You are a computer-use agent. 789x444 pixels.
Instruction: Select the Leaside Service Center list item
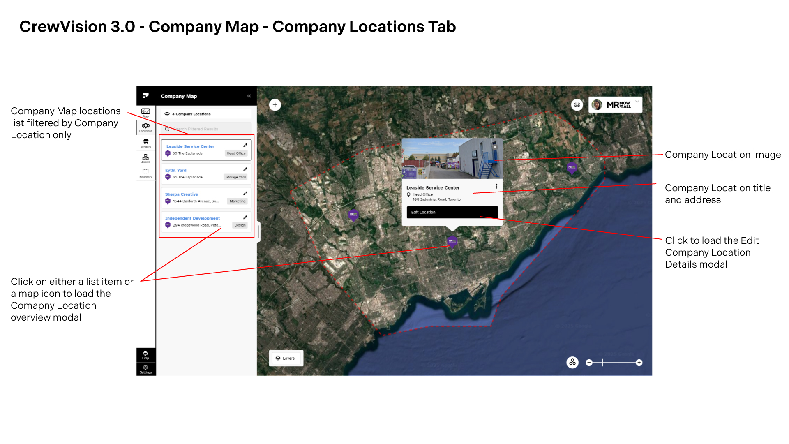pyautogui.click(x=206, y=150)
